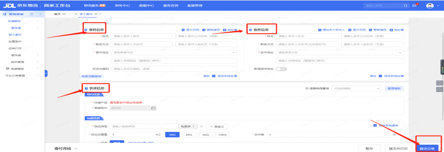444x152 pixels.
Task: Toggle recipient 图片识别 checkbox
Action: point(350,30)
